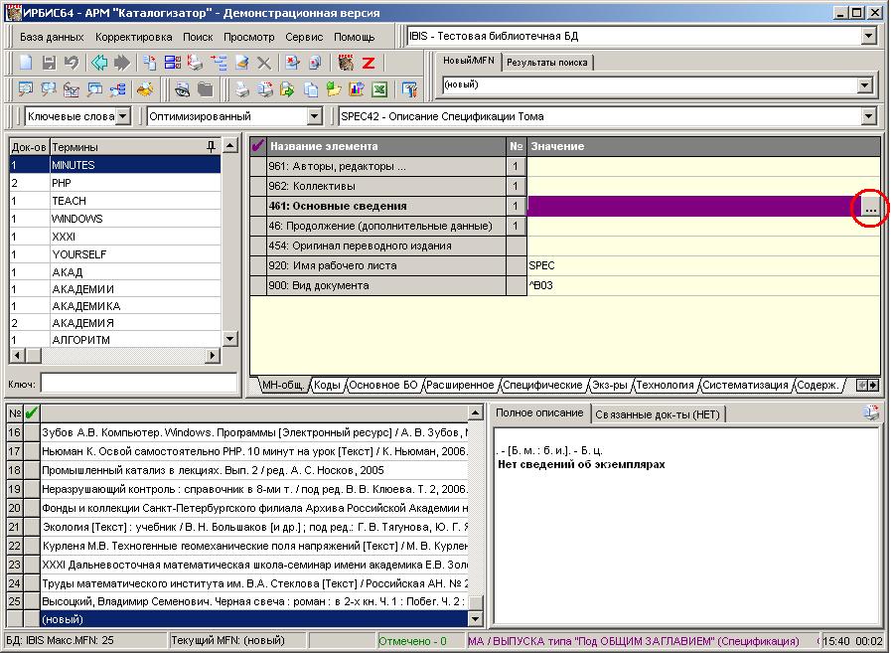
Task: Click the printer icon in second toolbar
Action: click(241, 89)
